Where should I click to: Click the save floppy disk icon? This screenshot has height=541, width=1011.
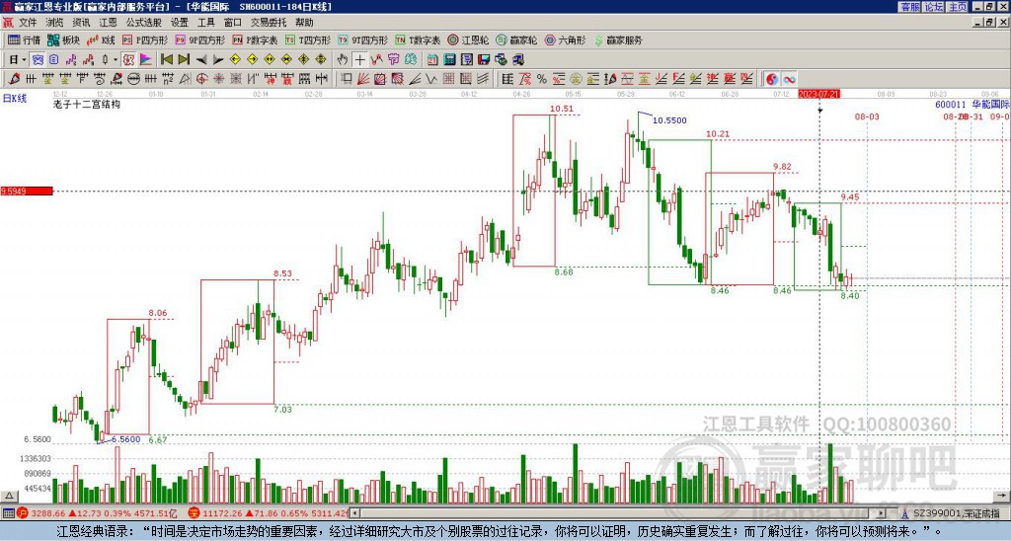point(484,60)
